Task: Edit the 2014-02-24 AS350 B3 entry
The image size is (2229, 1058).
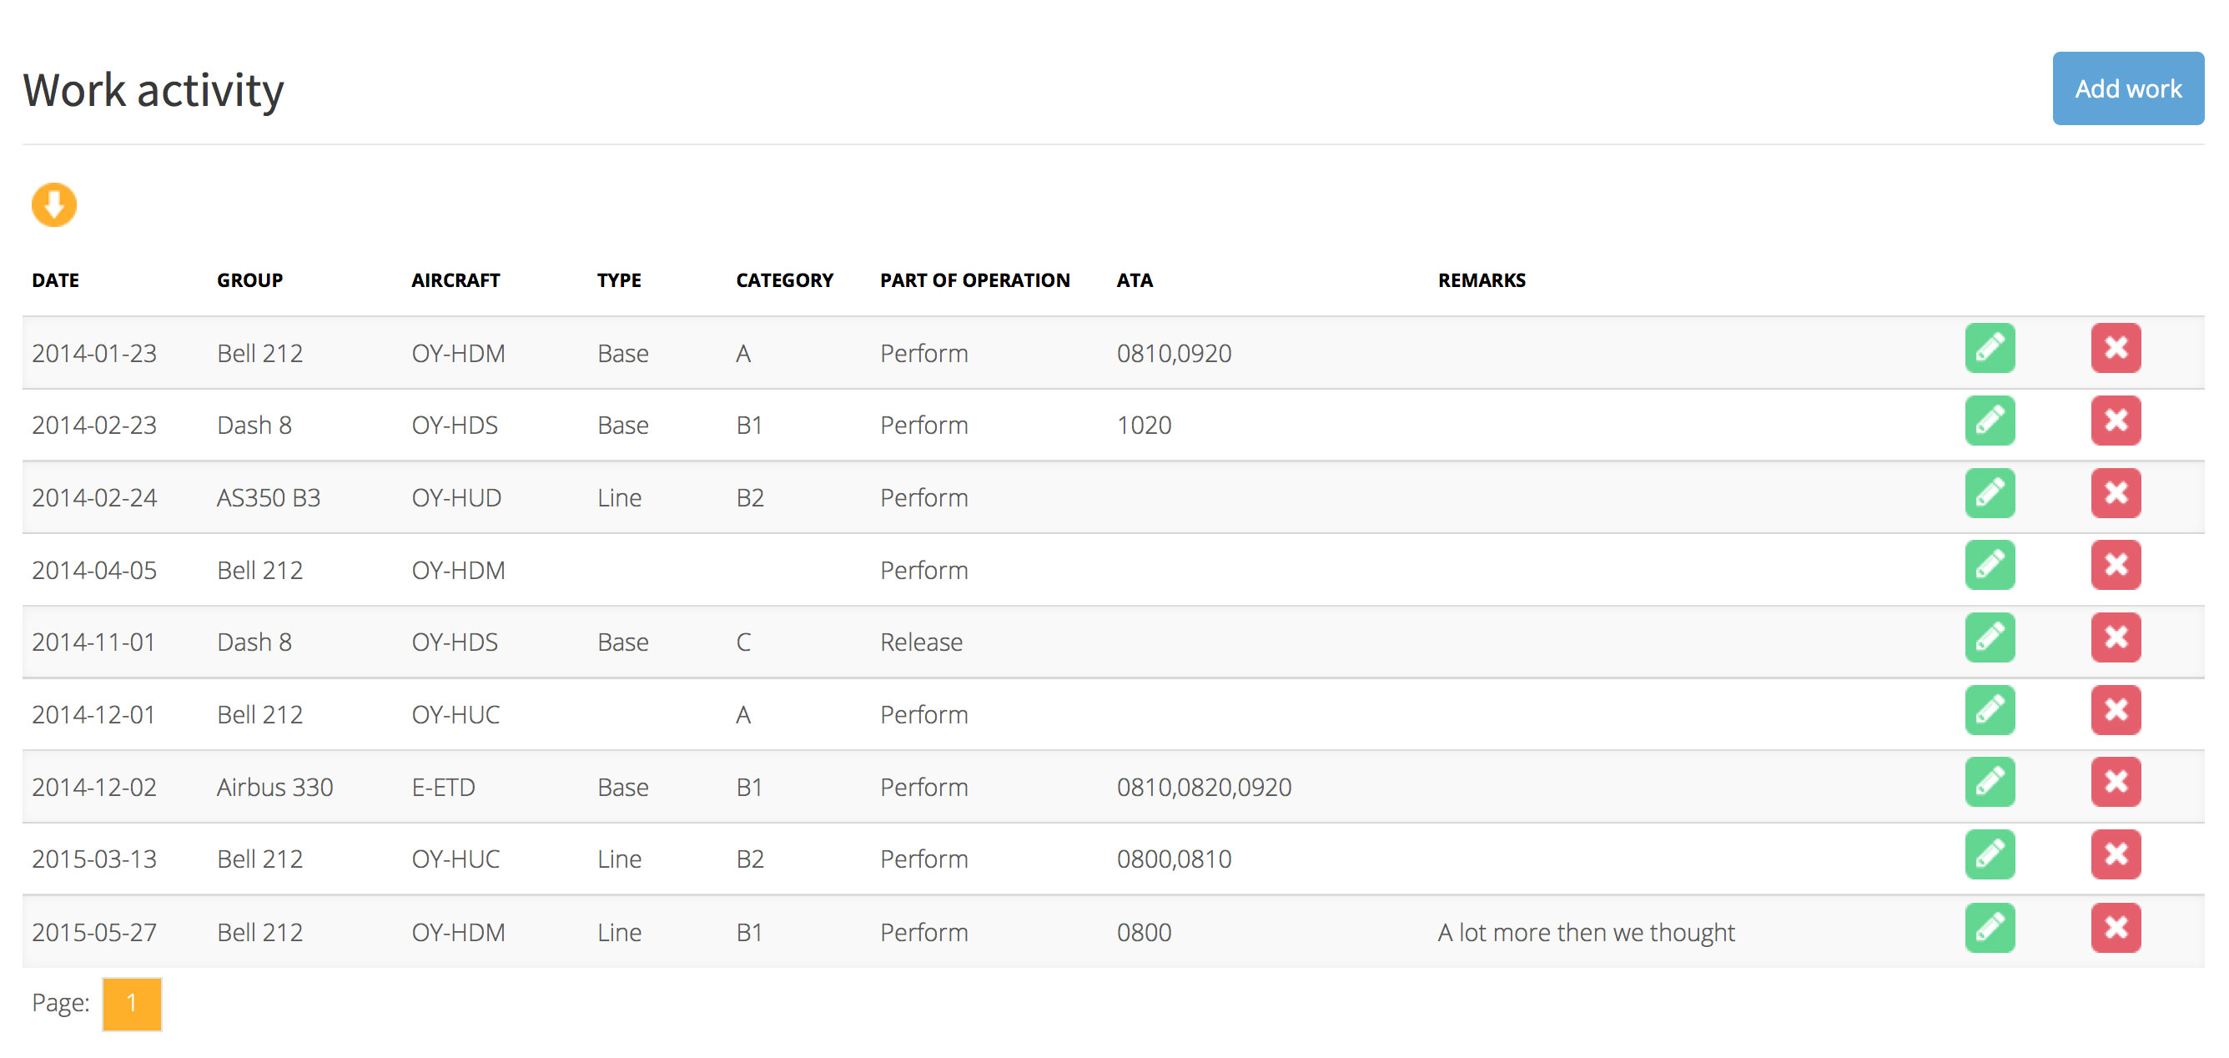Action: point(1990,493)
